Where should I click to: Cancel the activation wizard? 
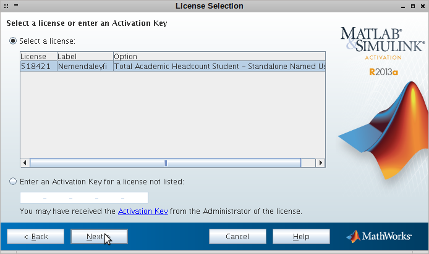pos(237,236)
